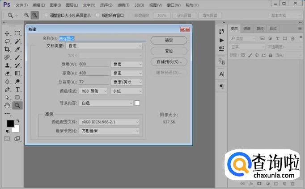Click the 存储预设 button
305x189 pixels.
(169, 62)
